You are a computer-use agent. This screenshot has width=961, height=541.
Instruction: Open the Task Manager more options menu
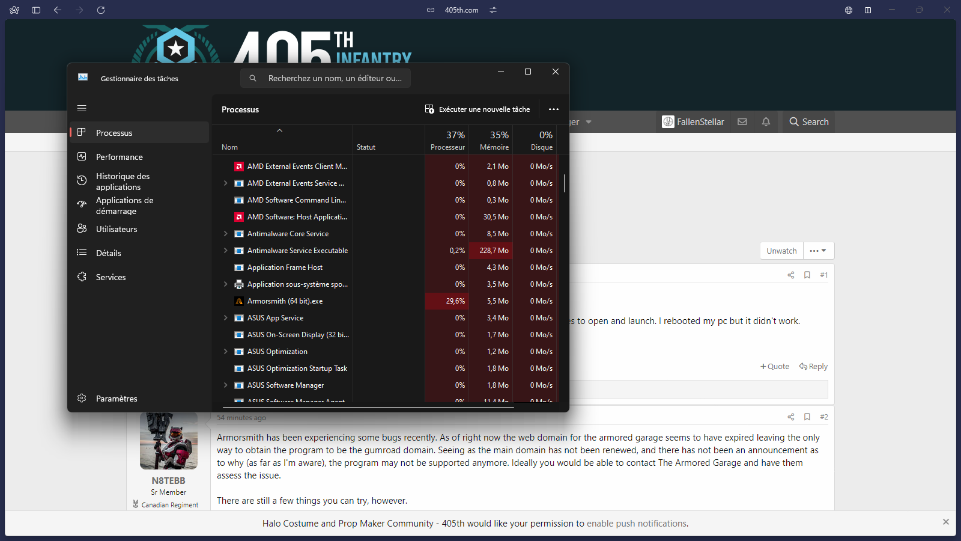point(554,109)
